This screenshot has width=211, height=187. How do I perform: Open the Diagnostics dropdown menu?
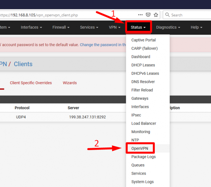point(168,27)
